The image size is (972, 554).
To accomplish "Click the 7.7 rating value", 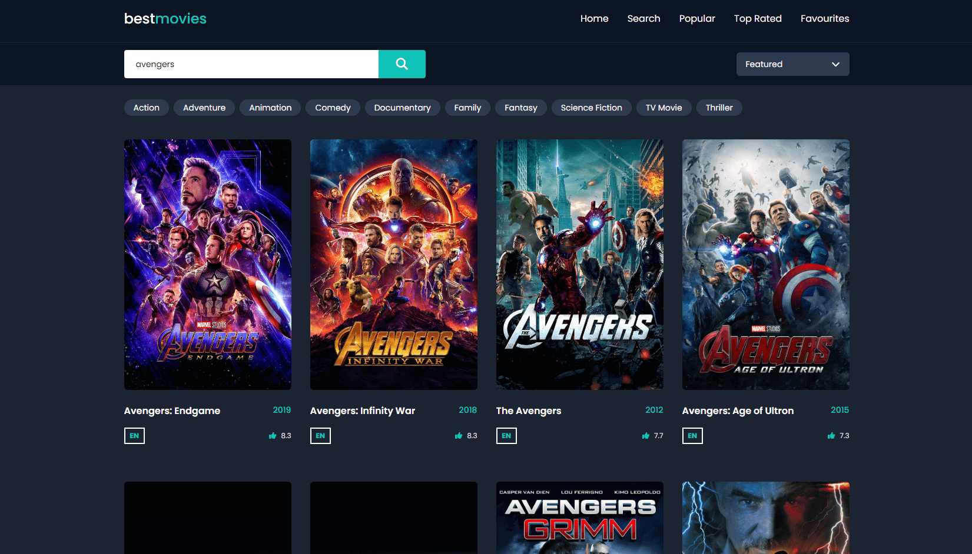I will 658,436.
